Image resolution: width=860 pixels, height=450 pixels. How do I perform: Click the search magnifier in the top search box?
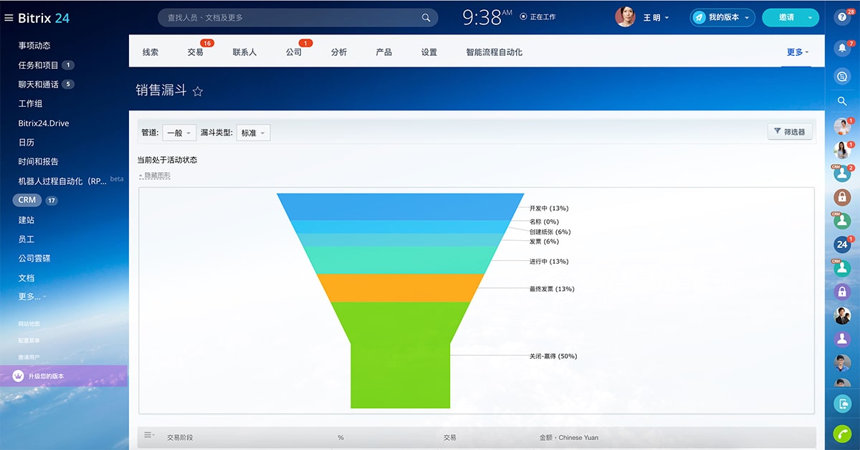tap(426, 18)
